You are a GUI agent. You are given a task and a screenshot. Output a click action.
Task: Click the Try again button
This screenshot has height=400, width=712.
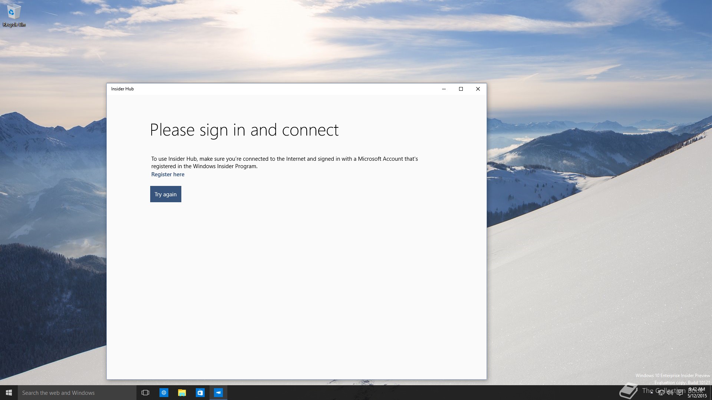[x=165, y=194]
